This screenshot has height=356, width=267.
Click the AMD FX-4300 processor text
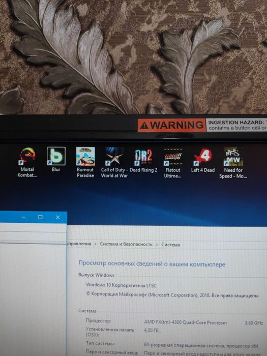point(186,322)
